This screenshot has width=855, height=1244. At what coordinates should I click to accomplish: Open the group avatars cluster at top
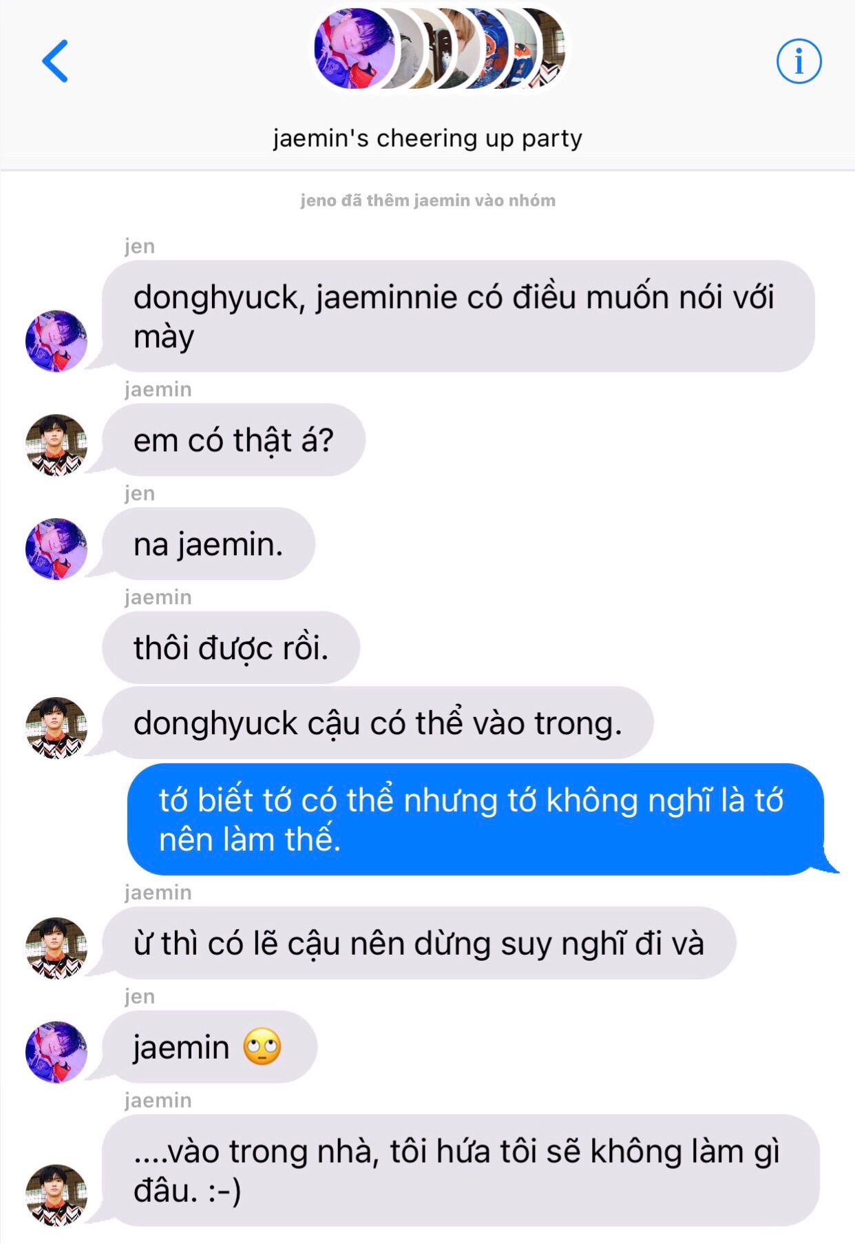439,49
